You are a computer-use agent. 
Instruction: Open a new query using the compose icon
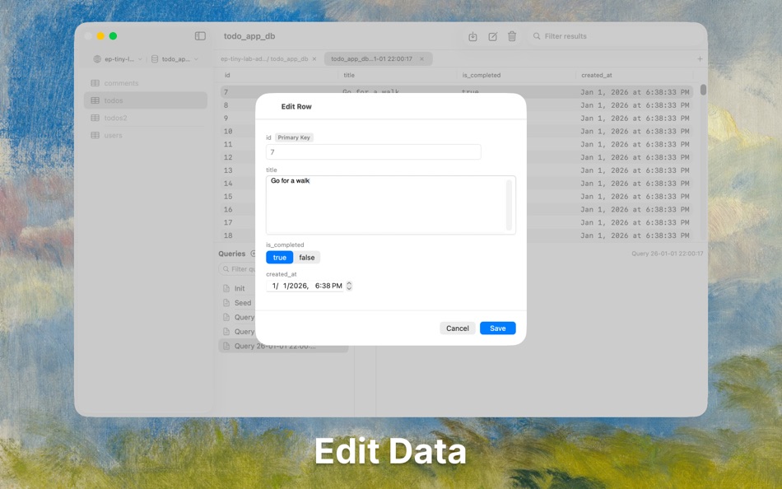(x=492, y=35)
